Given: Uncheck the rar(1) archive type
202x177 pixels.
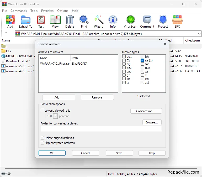Looking at the screenshot, I should click(x=142, y=60).
